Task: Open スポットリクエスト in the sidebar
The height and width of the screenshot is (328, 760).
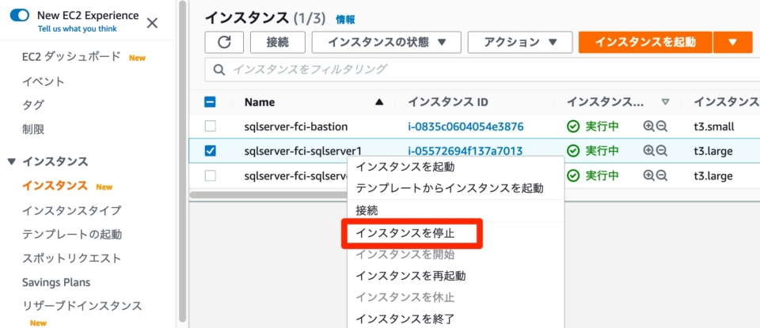Action: (72, 258)
